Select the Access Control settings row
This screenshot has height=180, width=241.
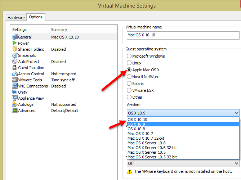(31, 74)
